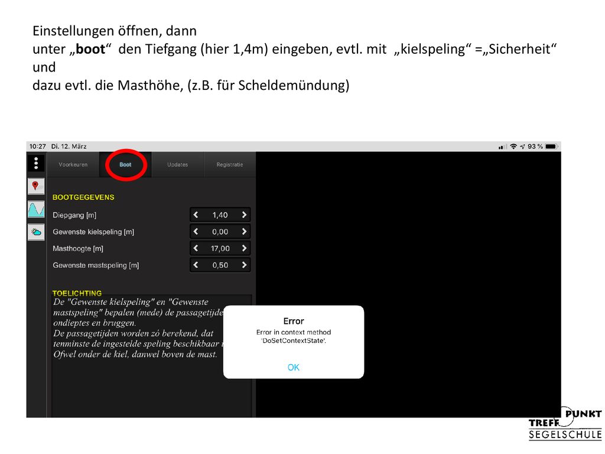605x454 pixels.
Task: Click the Gewenste kielspeling [m] label
Action: point(93,232)
